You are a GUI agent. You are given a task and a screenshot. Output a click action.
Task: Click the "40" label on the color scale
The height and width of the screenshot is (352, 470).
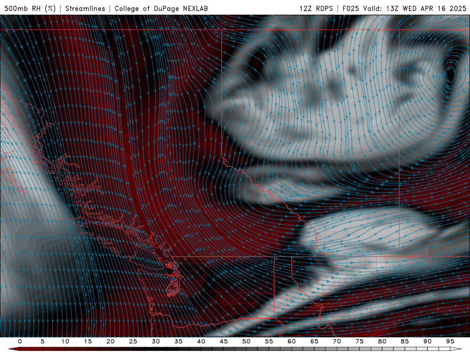pyautogui.click(x=201, y=341)
